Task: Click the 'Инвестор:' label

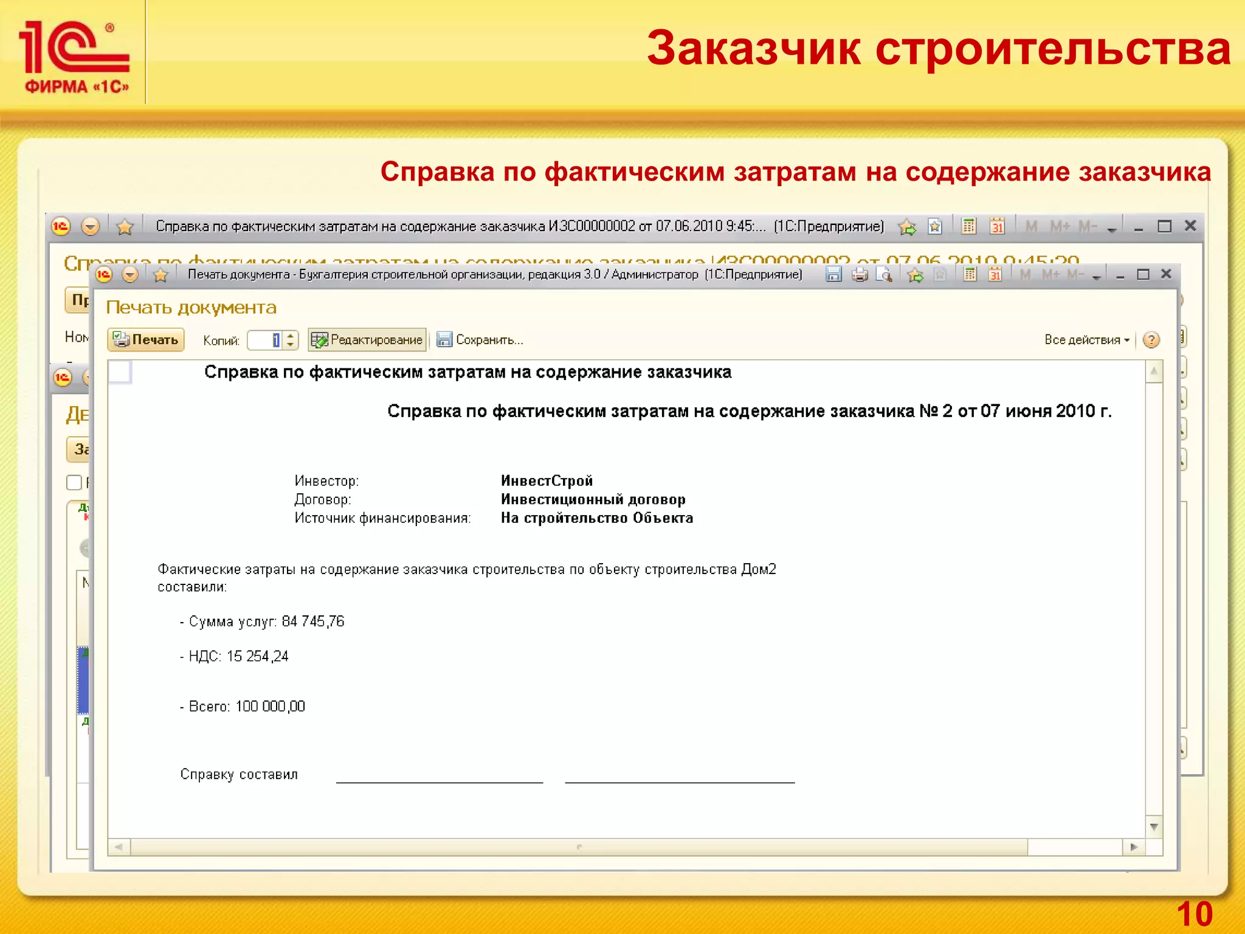Action: click(326, 481)
